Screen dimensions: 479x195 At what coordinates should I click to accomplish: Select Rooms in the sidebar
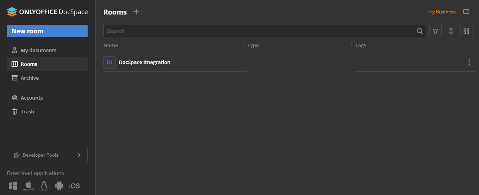tap(47, 64)
